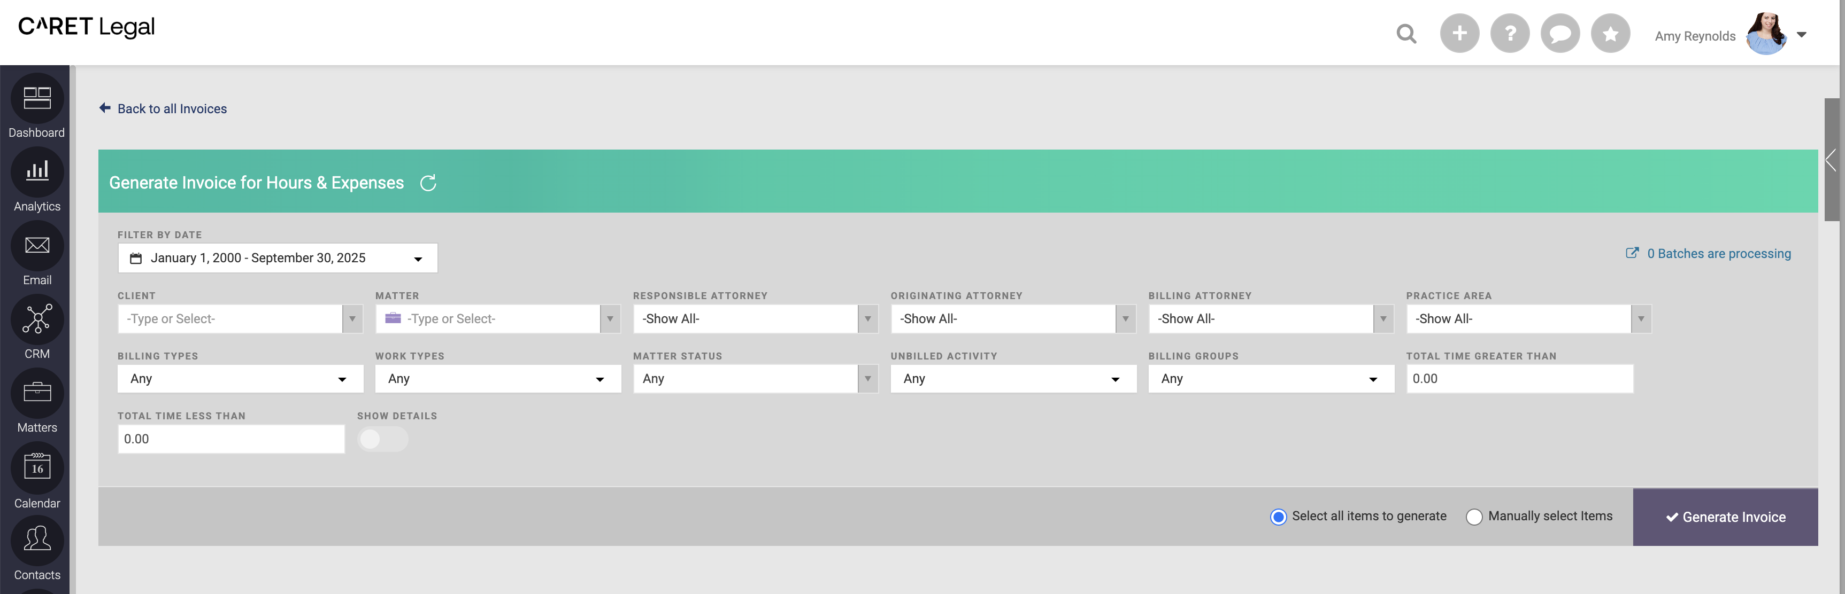The width and height of the screenshot is (1845, 594).
Task: Go to Email in the sidebar
Action: click(36, 254)
